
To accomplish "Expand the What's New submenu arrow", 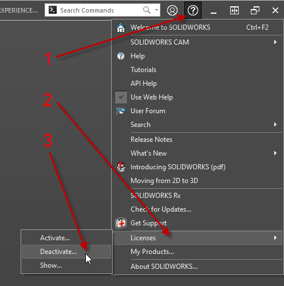I will tap(275, 153).
